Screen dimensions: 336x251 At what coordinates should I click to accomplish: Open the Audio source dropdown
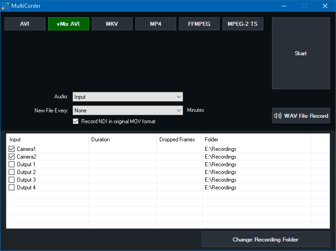point(128,97)
